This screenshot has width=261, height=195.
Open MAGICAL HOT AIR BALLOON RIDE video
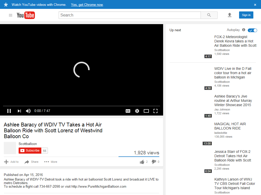coord(230,126)
